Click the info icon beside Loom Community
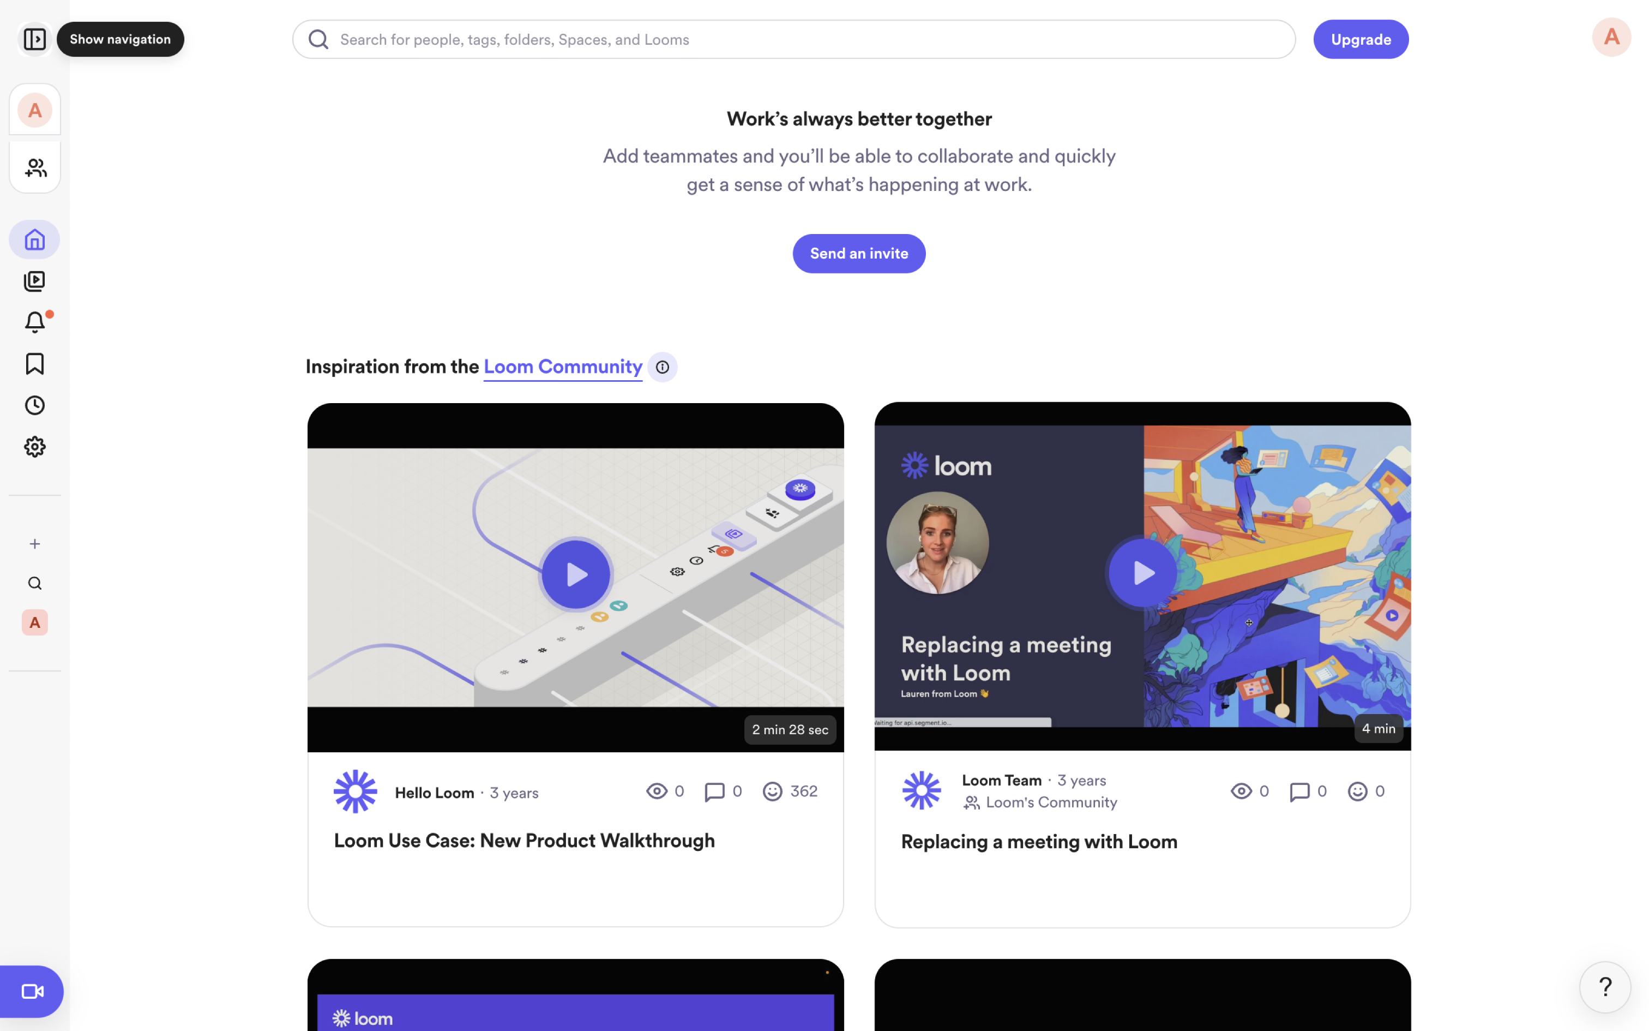 pyautogui.click(x=663, y=367)
